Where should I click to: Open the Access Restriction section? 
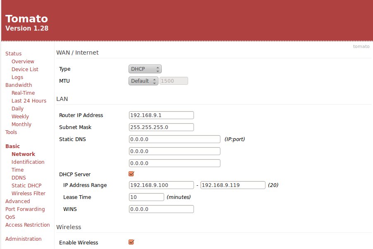[28, 225]
